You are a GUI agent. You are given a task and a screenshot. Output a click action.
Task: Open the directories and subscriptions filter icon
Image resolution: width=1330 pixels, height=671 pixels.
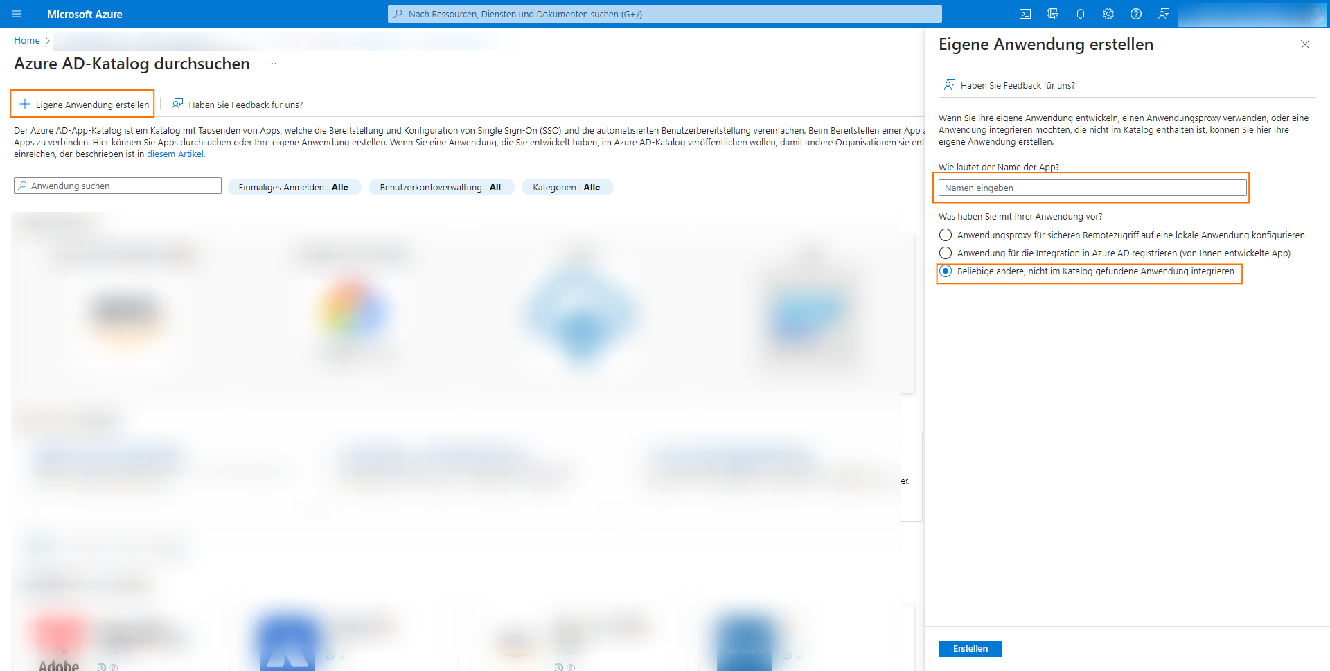tap(1053, 14)
